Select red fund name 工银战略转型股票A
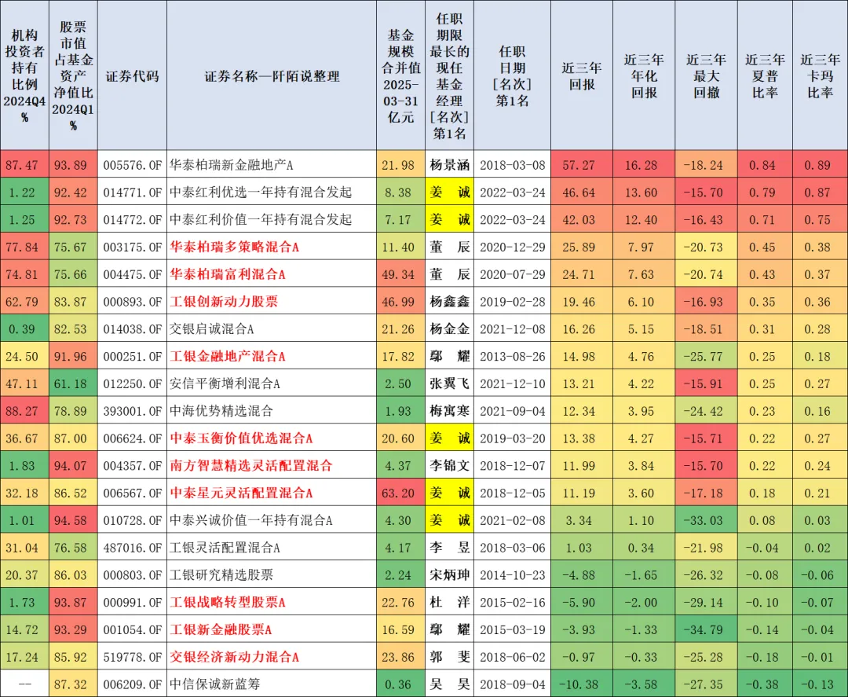The width and height of the screenshot is (848, 697). 228,602
